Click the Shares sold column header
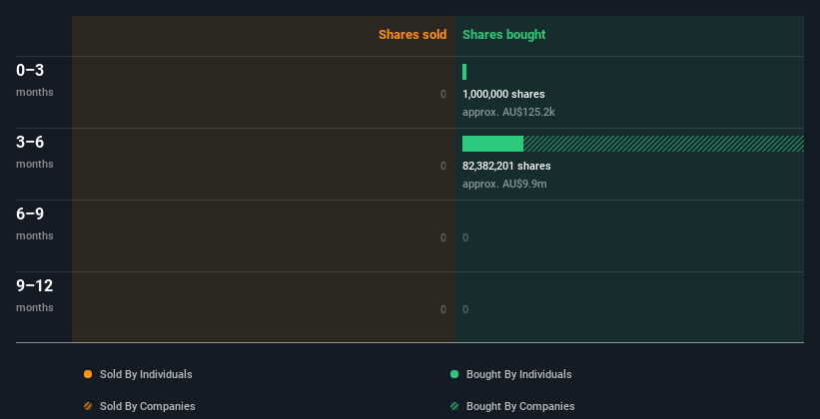 coord(412,35)
